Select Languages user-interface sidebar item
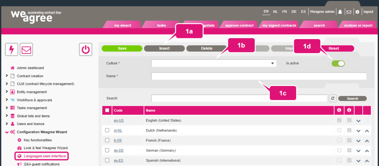 tap(42, 156)
